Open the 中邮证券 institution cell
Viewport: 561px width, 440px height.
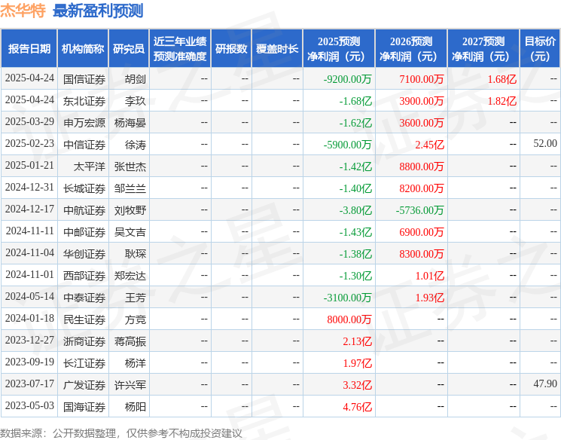(x=84, y=232)
